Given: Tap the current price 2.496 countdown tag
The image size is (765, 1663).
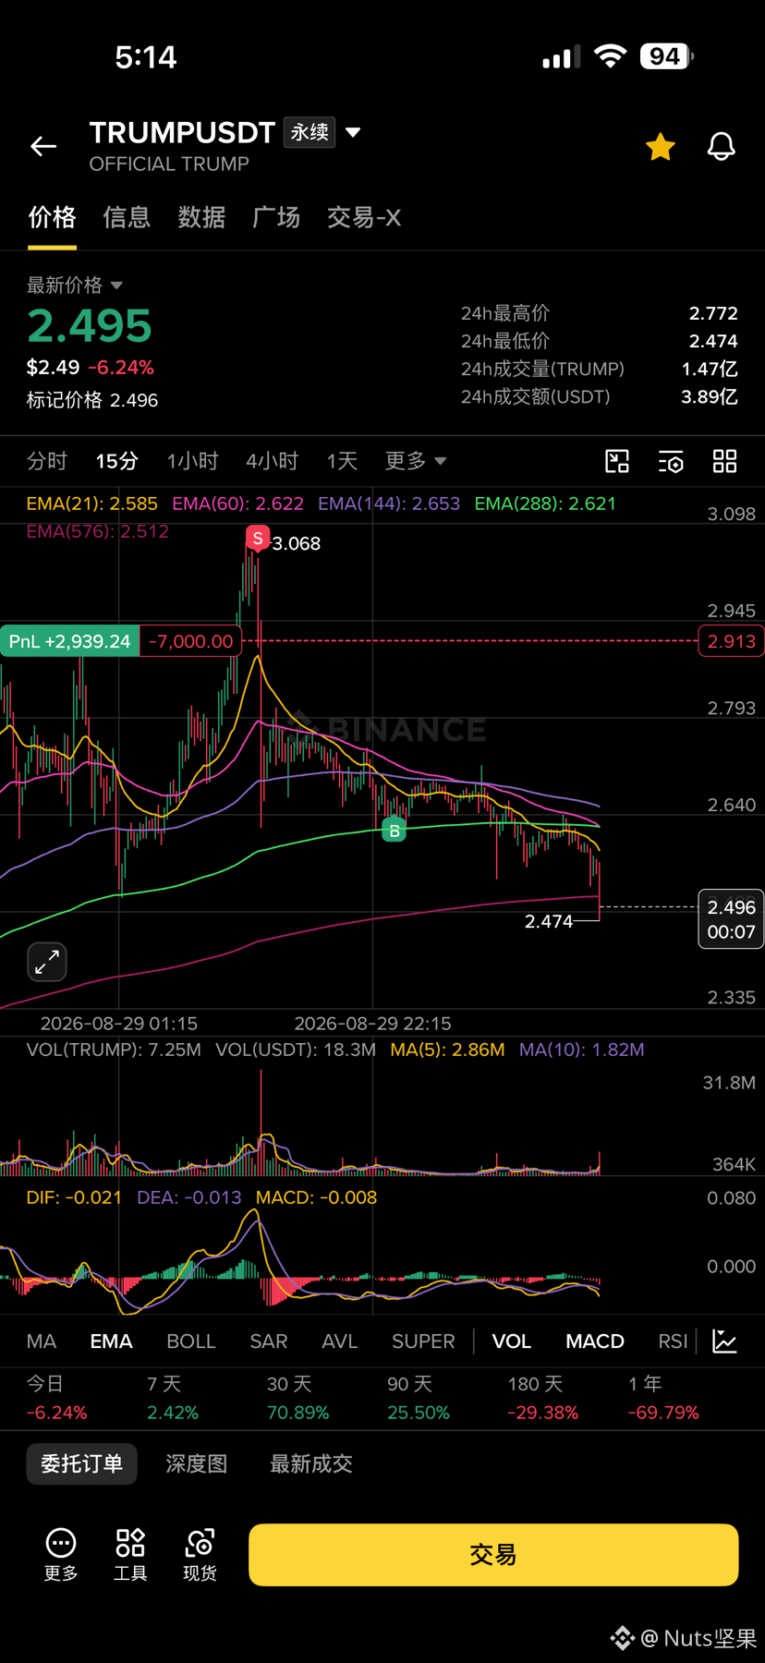Looking at the screenshot, I should (731, 919).
